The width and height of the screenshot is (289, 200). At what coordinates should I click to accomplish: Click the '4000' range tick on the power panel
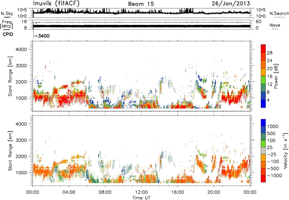coord(21,49)
